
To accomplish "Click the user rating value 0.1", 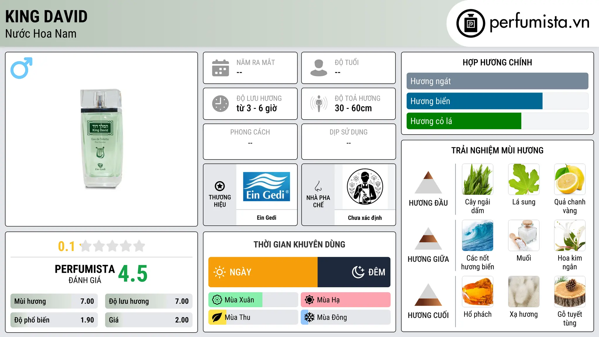I will 66,246.
